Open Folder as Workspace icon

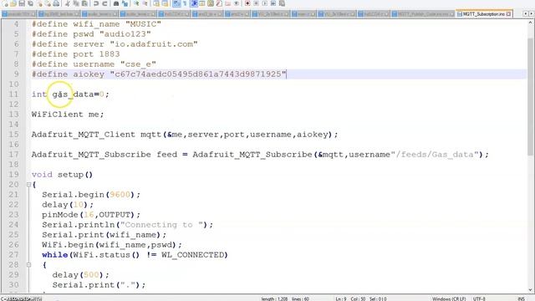pos(227,3)
